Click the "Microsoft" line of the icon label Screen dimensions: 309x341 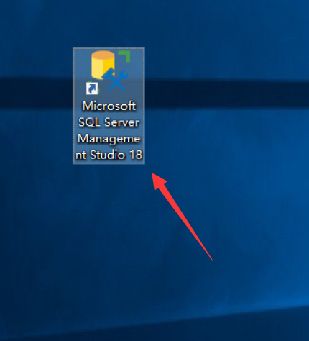click(x=109, y=106)
